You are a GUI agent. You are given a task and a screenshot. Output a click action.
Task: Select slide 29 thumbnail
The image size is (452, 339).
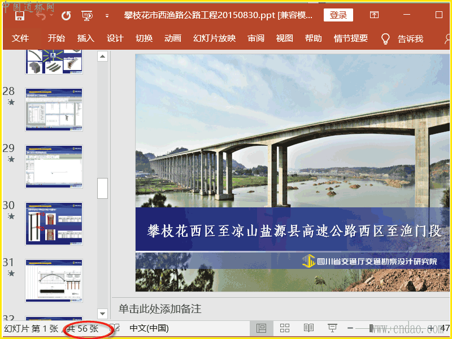(54, 167)
